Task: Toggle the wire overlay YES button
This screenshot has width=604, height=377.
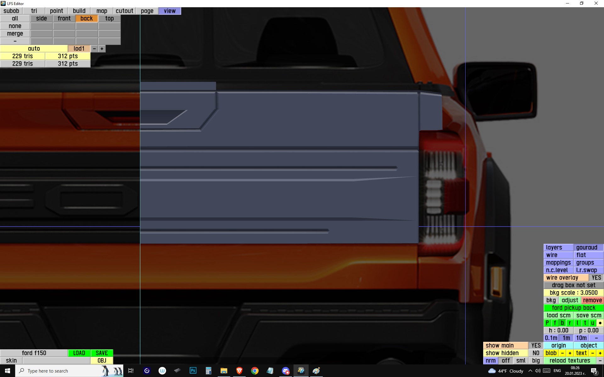Action: click(x=596, y=278)
